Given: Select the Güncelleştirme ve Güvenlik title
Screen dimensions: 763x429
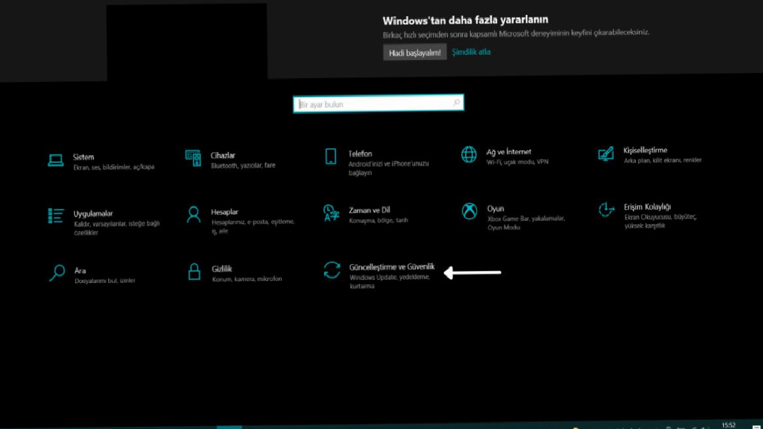Looking at the screenshot, I should pos(392,267).
